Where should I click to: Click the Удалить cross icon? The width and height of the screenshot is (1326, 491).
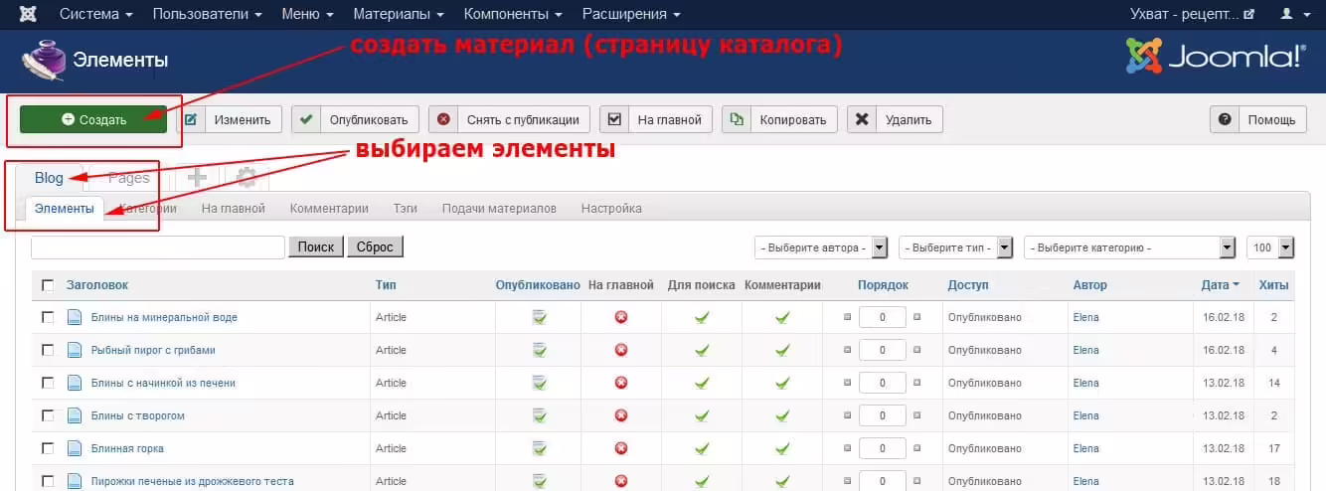point(862,119)
